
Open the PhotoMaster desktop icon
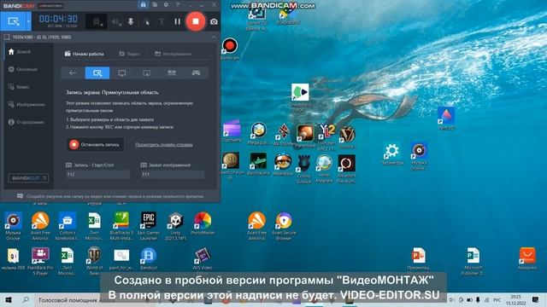click(203, 223)
